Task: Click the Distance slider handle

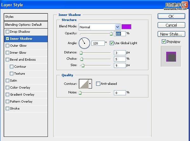Action: 81,53
